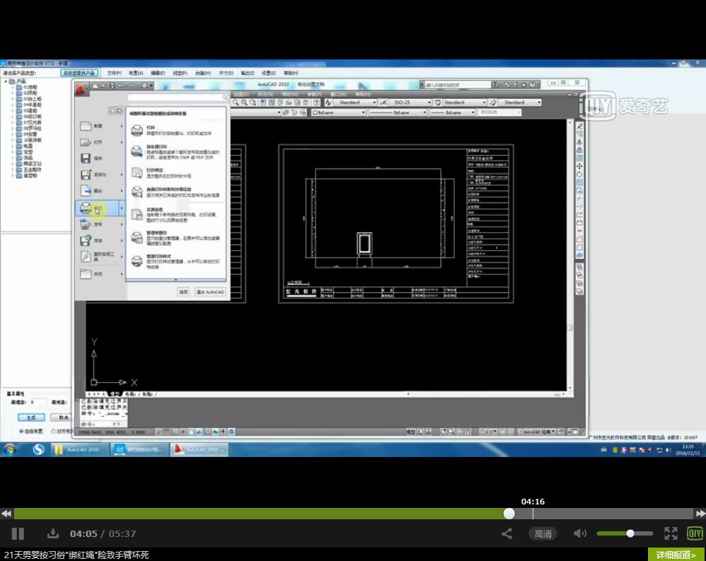Adjust the volume slider handle
This screenshot has width=706, height=561.
(x=630, y=533)
